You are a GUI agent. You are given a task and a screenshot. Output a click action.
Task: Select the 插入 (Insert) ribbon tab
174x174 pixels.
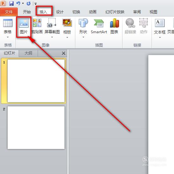[x=43, y=12]
